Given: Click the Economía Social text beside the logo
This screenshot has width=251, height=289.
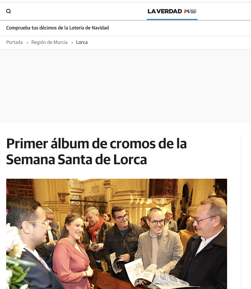Looking at the screenshot, I should 193,11.
